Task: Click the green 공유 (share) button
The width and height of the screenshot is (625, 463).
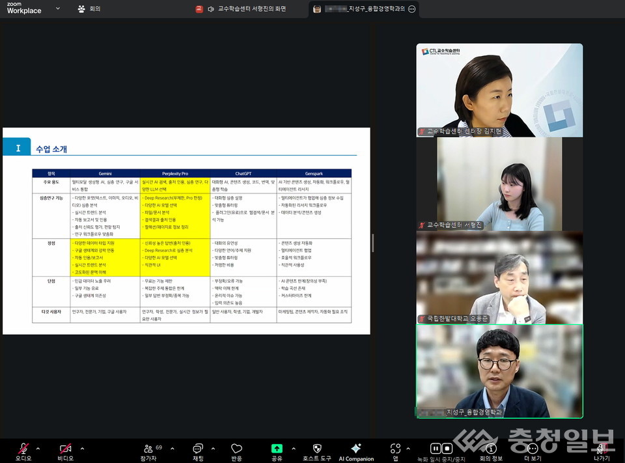Action: [x=277, y=449]
